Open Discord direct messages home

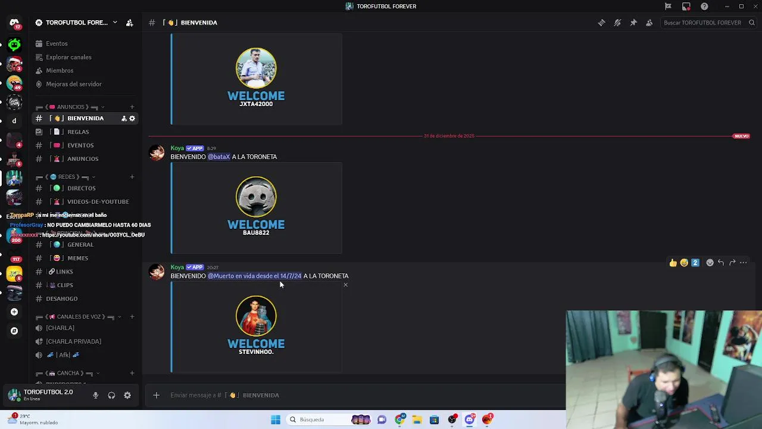pos(14,23)
